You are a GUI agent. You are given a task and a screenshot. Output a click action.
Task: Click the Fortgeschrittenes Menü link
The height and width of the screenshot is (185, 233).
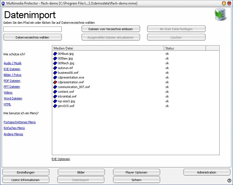coord(20,122)
